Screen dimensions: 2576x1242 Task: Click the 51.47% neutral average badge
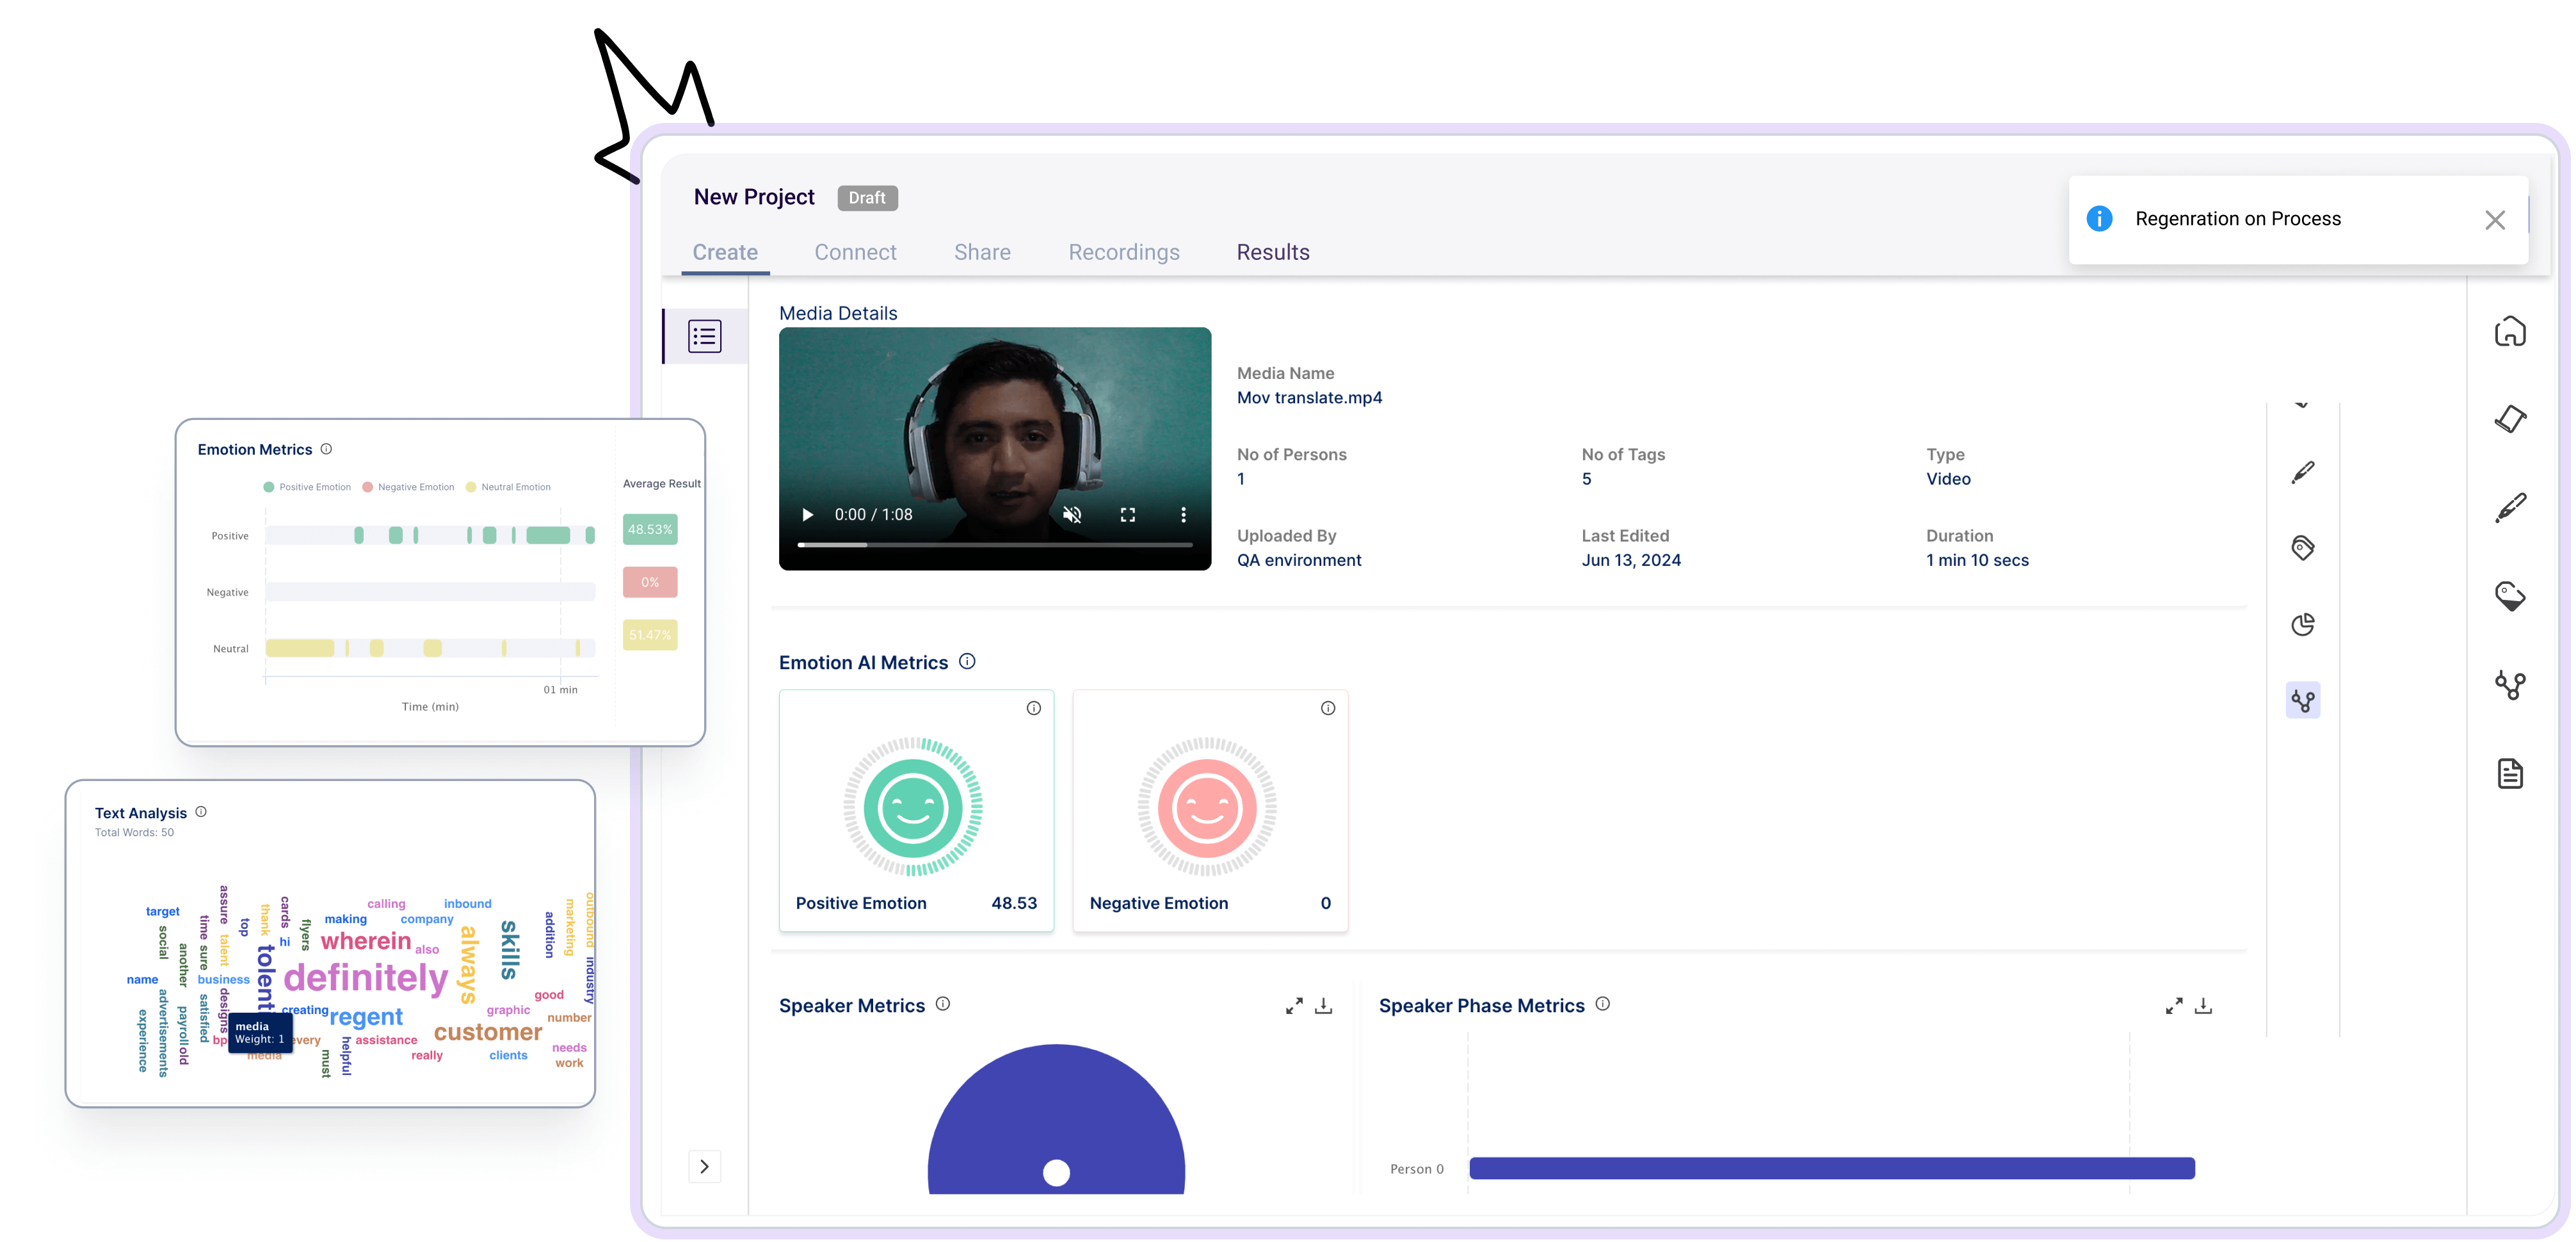pyautogui.click(x=650, y=635)
